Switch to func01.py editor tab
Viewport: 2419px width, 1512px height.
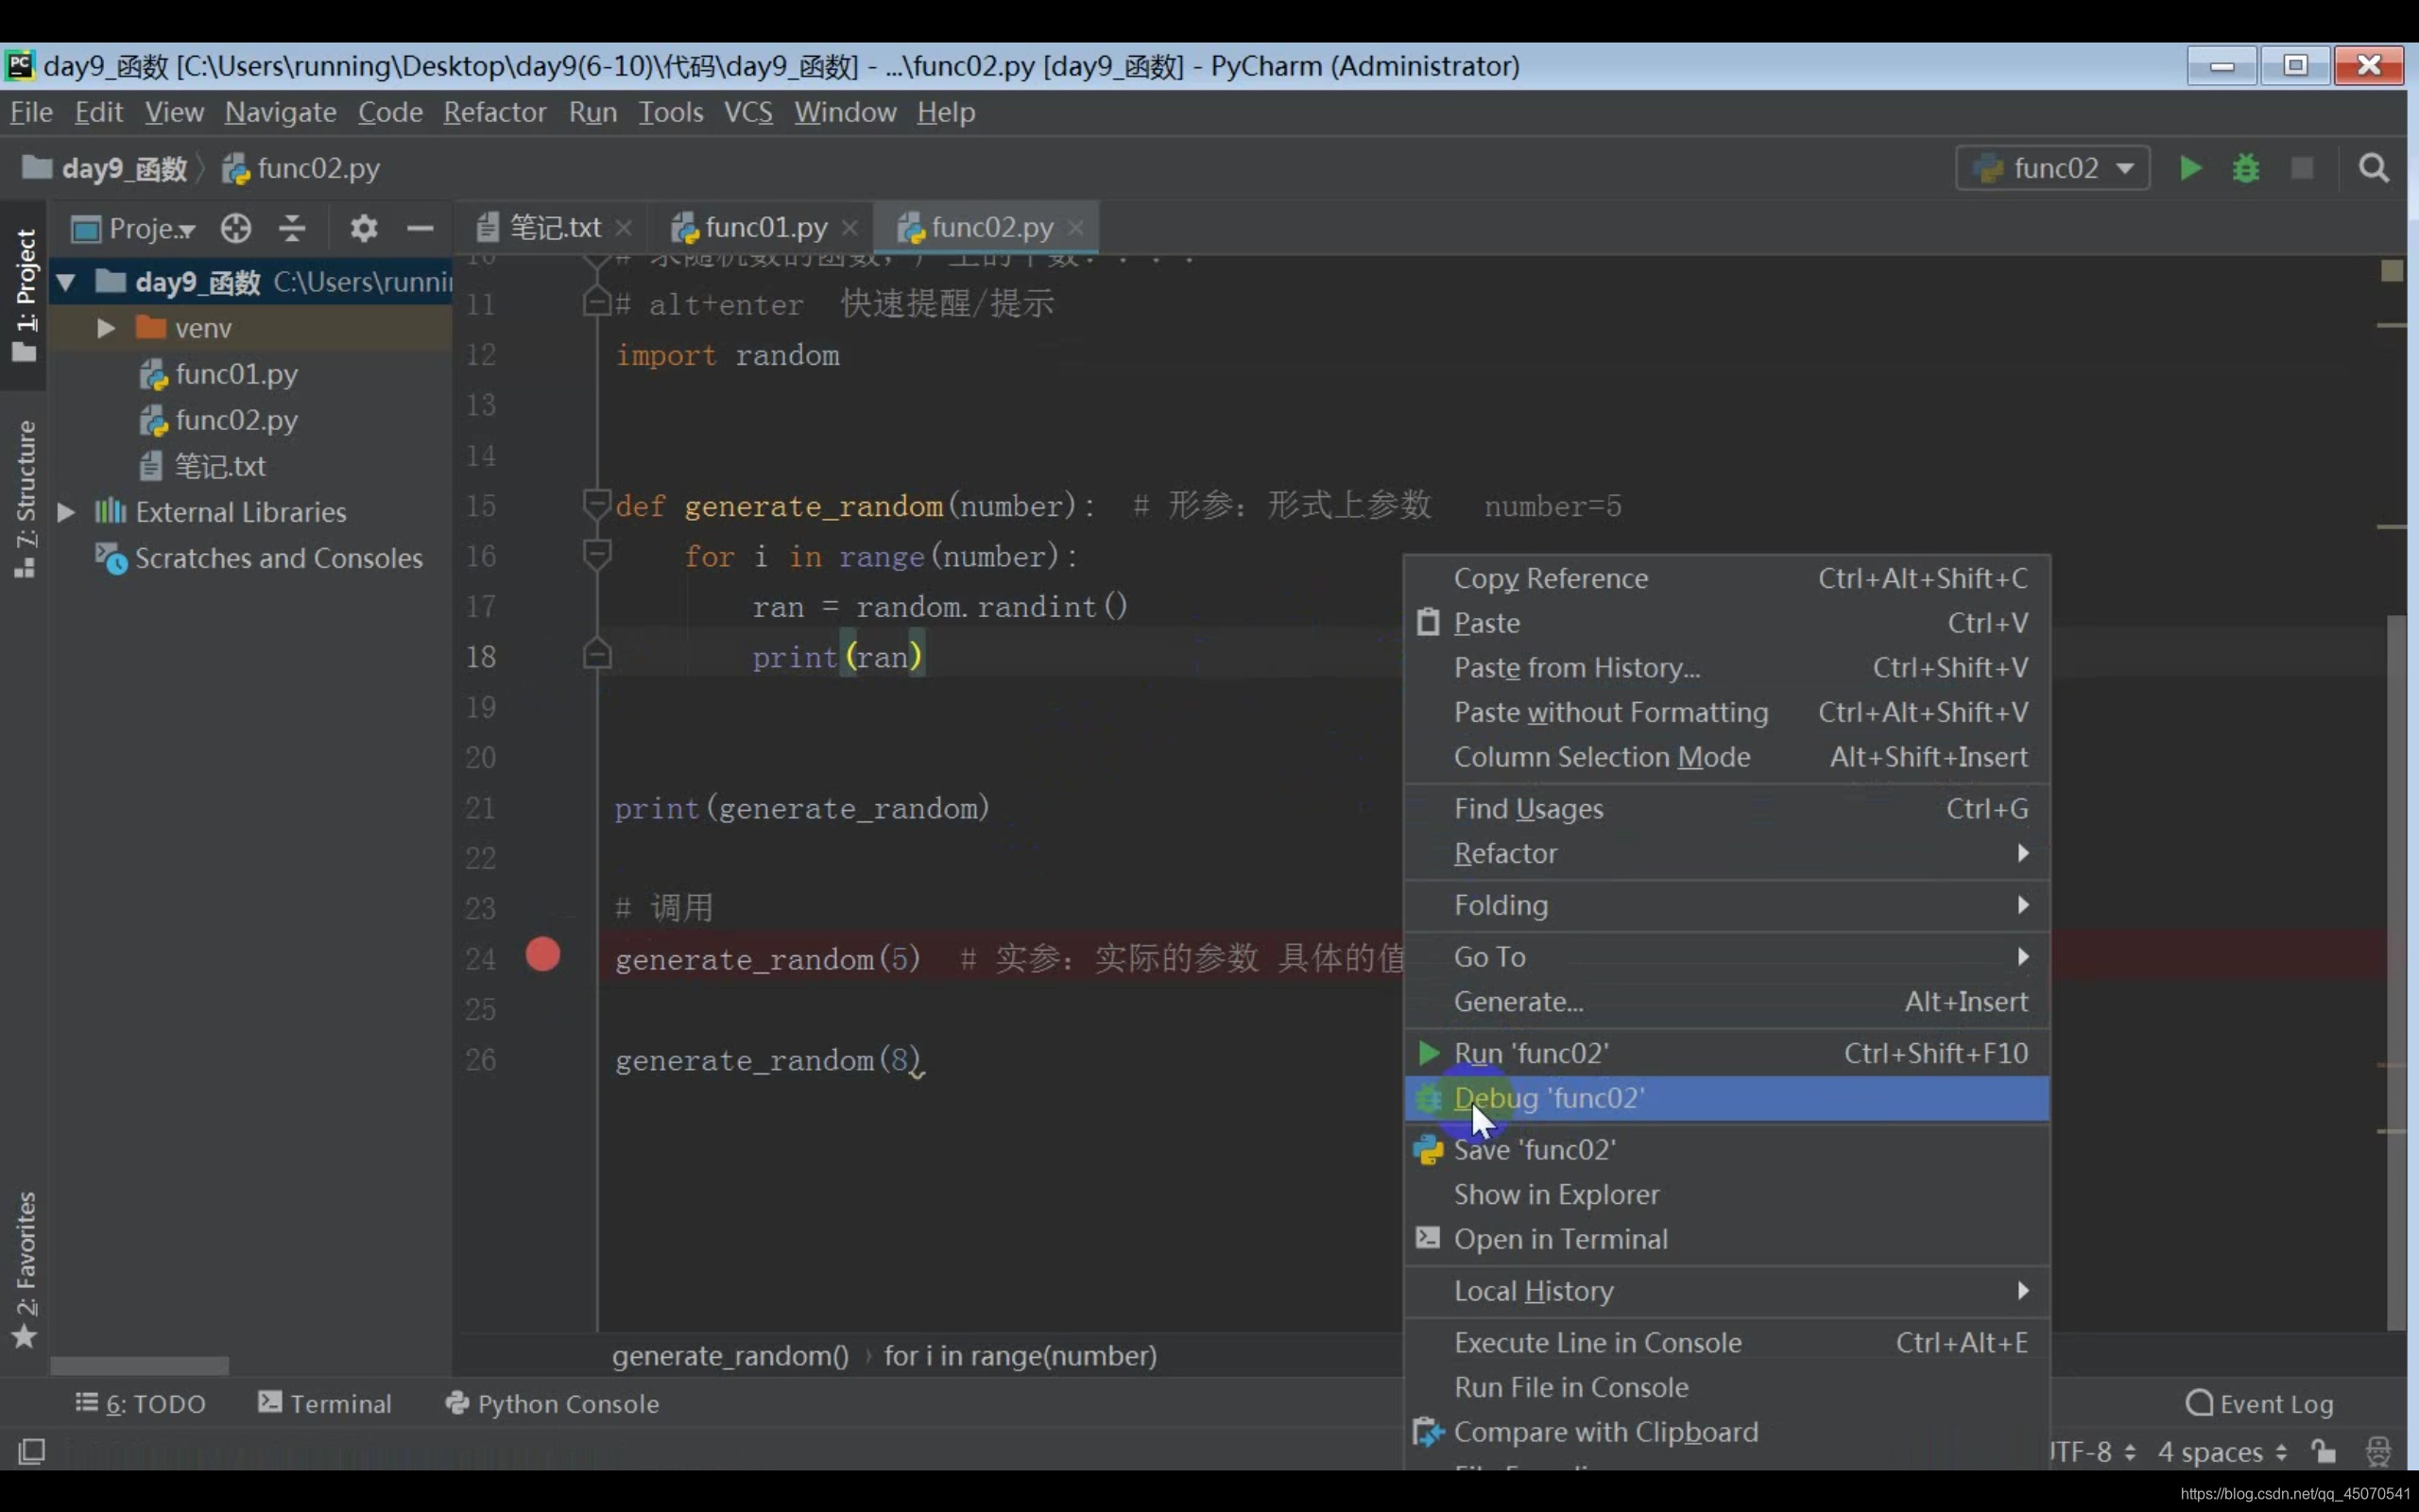pos(764,228)
